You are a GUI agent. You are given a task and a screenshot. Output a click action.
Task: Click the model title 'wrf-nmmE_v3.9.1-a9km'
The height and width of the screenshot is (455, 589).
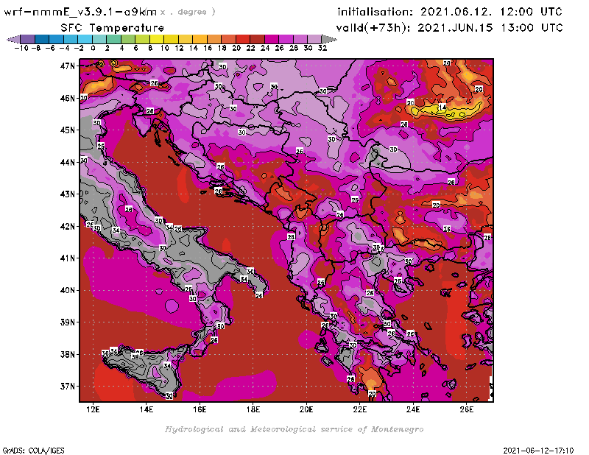tap(80, 12)
